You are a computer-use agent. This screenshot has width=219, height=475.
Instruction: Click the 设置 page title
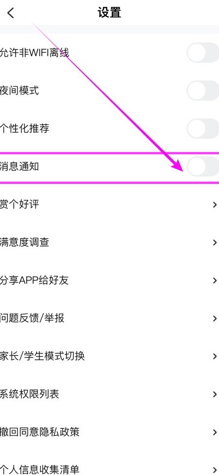click(x=109, y=13)
